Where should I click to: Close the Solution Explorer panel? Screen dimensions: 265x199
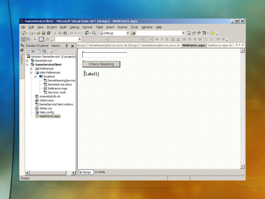(73, 46)
